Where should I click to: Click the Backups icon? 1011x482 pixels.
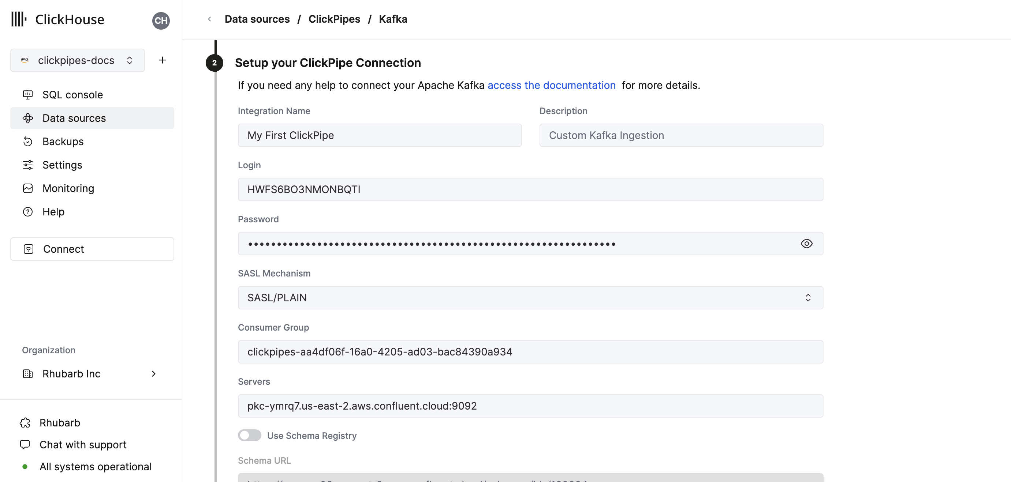[x=27, y=141]
